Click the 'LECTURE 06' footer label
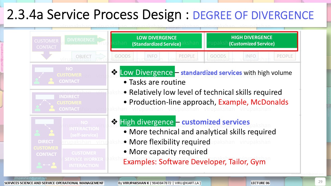The image size is (331, 186). point(260,183)
